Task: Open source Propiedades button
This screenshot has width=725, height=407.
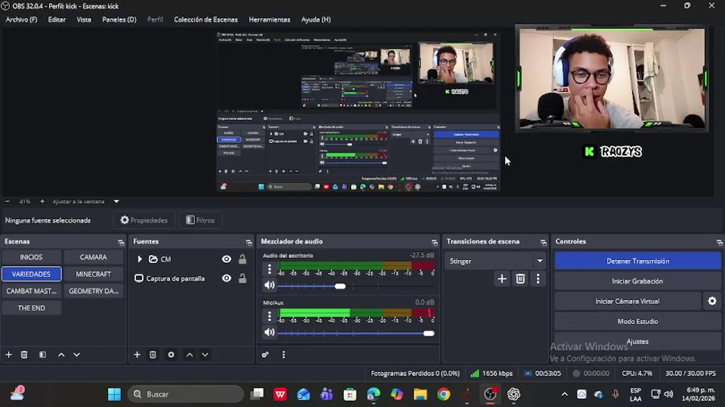Action: click(x=144, y=220)
